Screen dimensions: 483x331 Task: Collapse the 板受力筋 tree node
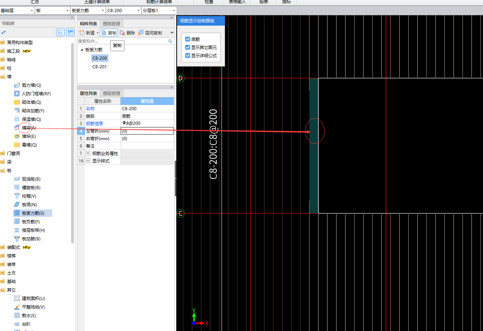pos(82,50)
